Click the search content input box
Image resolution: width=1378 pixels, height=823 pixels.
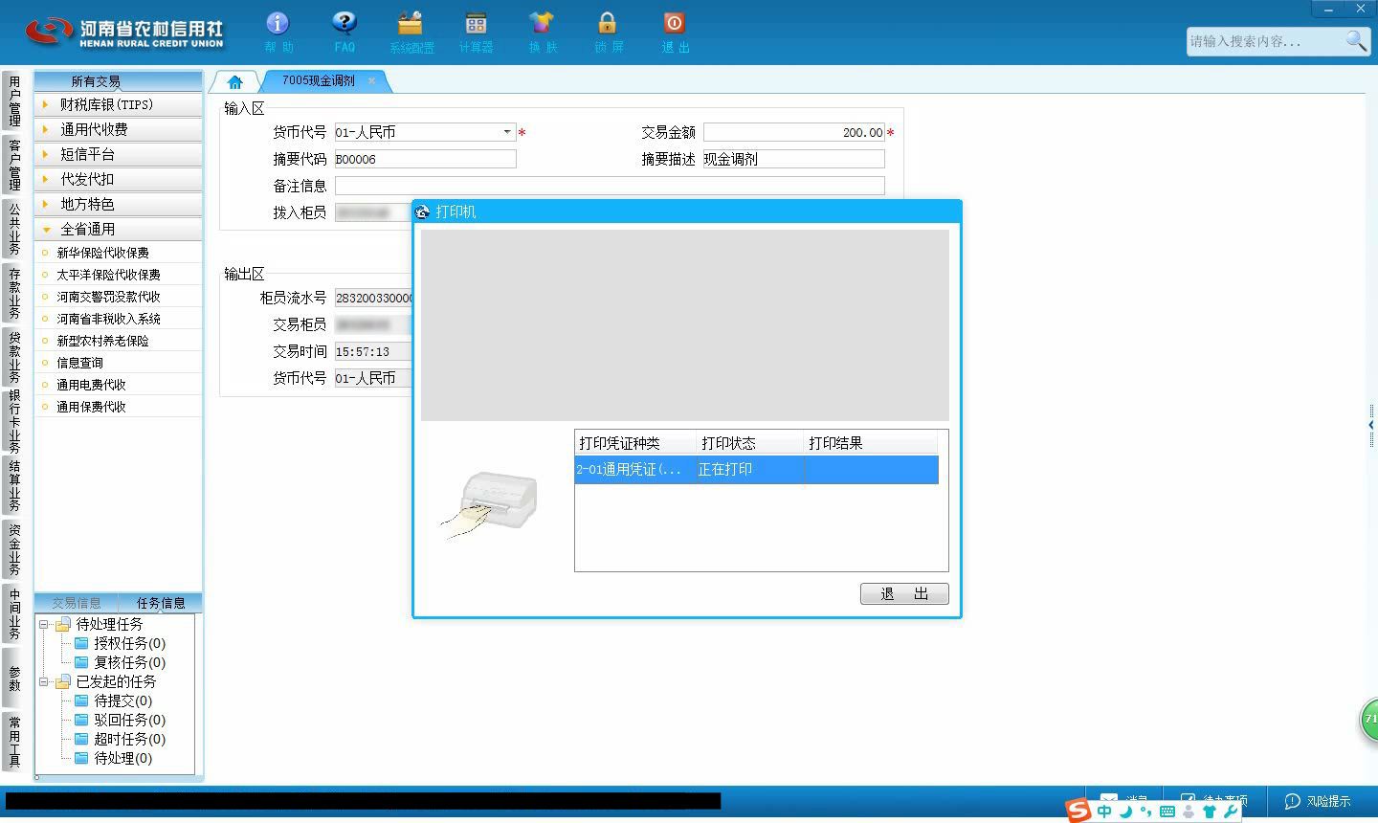[1264, 41]
